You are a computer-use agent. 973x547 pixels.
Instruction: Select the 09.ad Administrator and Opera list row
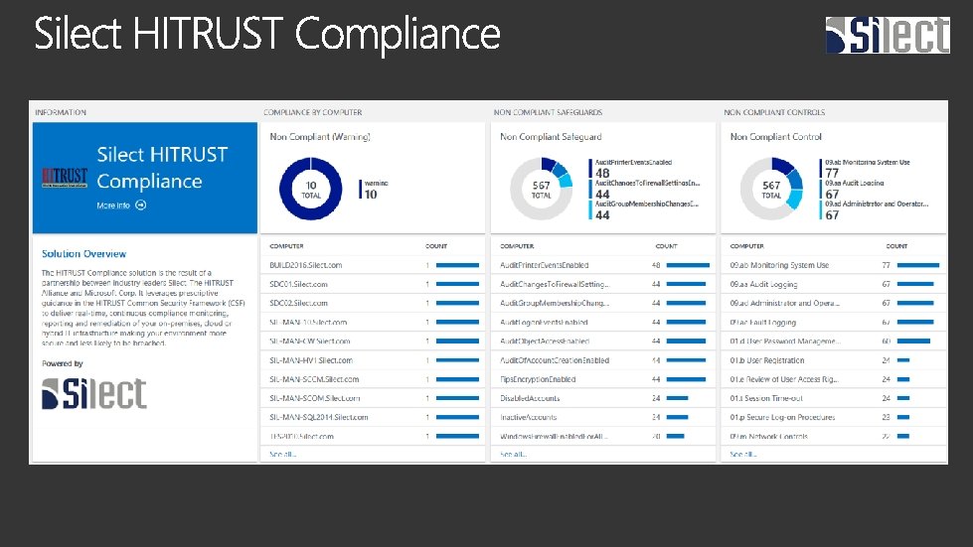pyautogui.click(x=834, y=303)
